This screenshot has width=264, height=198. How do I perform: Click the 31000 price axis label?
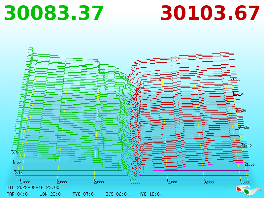[172, 182]
